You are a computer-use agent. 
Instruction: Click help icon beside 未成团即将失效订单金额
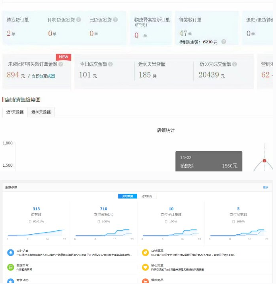(x=60, y=64)
